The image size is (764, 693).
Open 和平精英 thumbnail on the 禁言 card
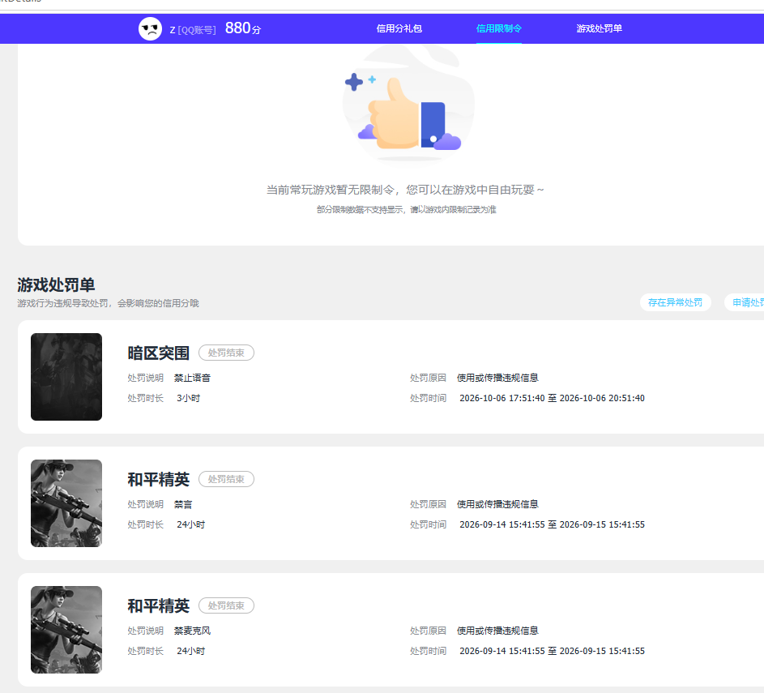coord(66,503)
